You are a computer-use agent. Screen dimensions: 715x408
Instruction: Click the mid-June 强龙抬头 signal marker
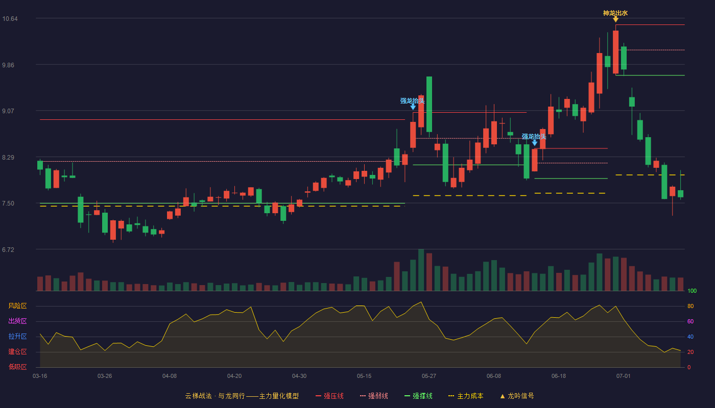click(x=534, y=143)
